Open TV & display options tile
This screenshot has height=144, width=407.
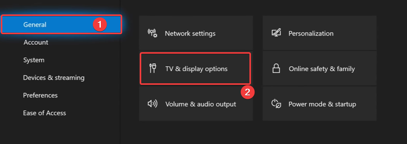(195, 68)
